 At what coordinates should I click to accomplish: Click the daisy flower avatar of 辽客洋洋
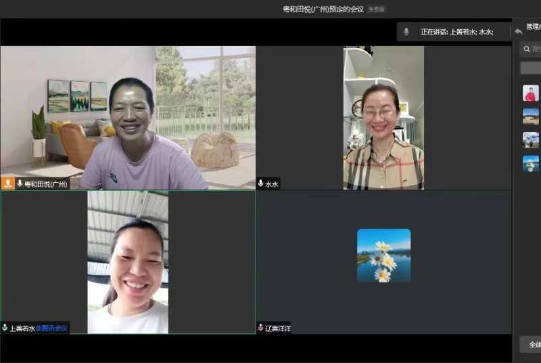click(x=383, y=255)
